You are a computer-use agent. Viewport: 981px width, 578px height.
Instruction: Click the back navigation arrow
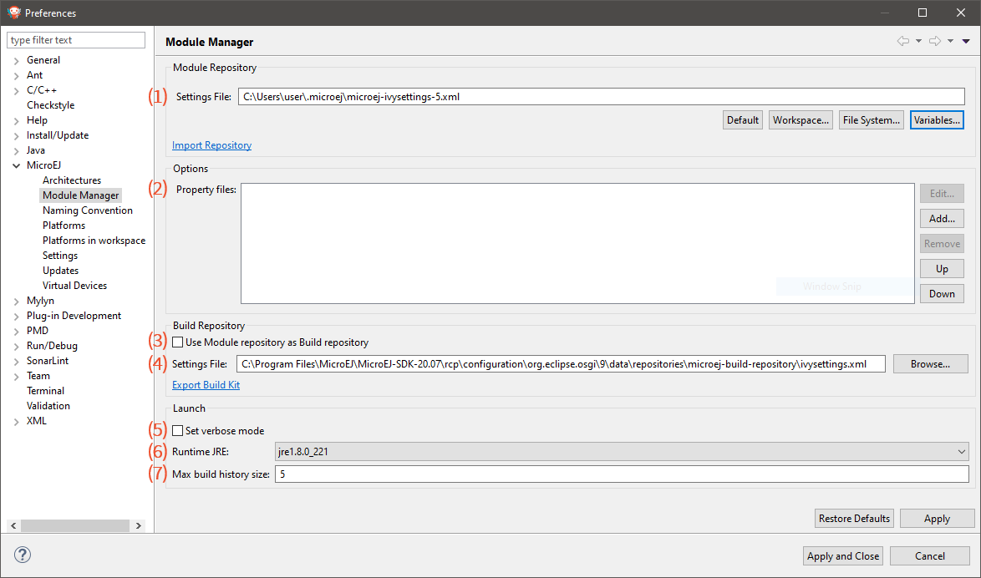(902, 40)
